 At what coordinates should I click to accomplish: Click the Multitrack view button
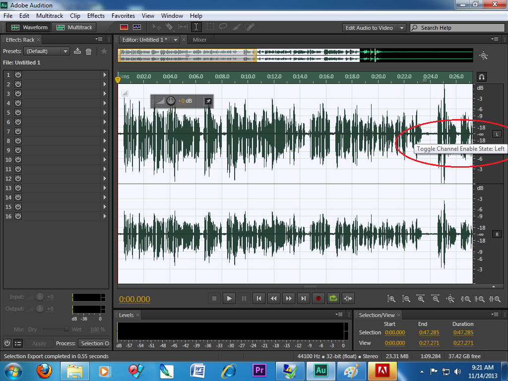(x=73, y=27)
